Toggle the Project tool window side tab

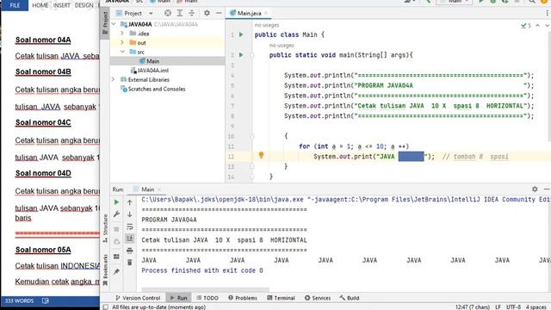(105, 23)
